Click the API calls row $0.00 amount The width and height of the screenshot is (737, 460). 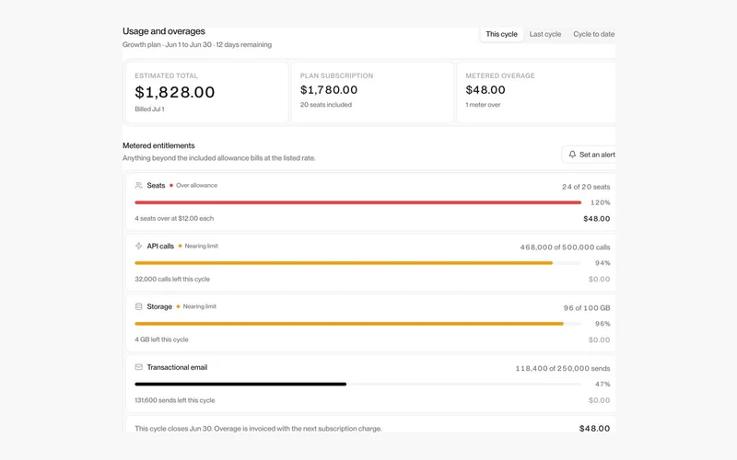pyautogui.click(x=600, y=280)
